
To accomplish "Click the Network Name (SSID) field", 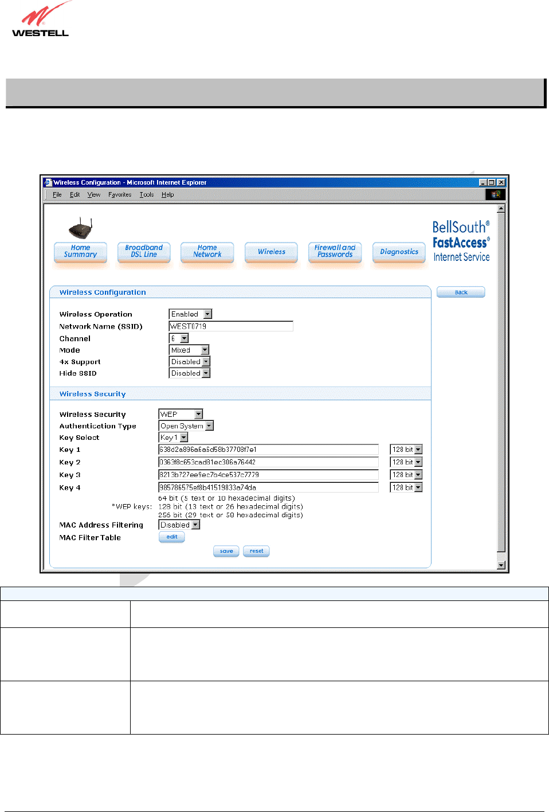I will click(x=231, y=326).
